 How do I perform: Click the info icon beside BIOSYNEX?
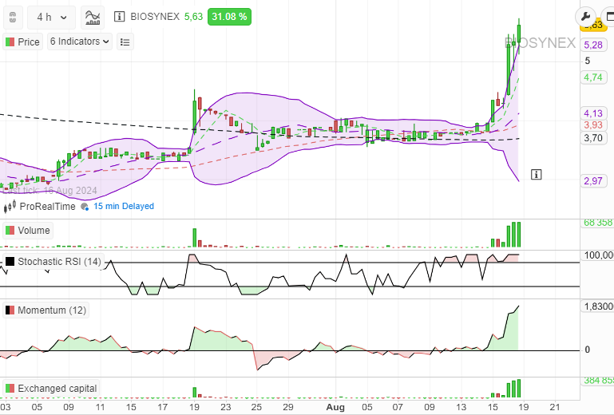(x=120, y=17)
